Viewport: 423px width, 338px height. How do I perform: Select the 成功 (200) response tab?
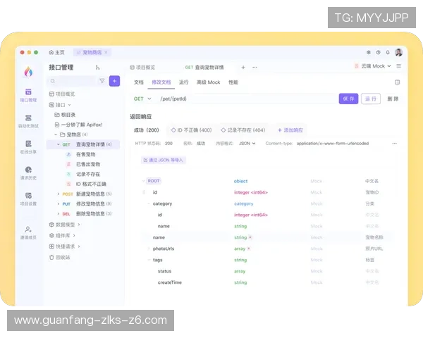click(x=146, y=130)
